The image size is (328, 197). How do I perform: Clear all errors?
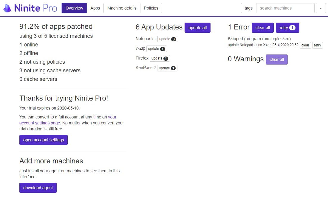pos(263,28)
